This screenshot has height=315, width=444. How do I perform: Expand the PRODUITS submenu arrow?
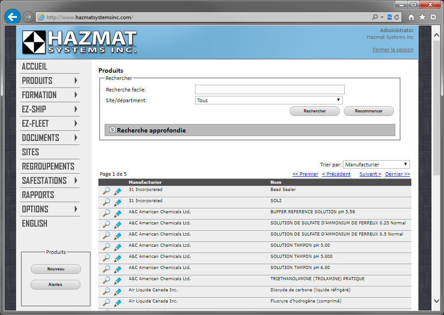tap(76, 80)
